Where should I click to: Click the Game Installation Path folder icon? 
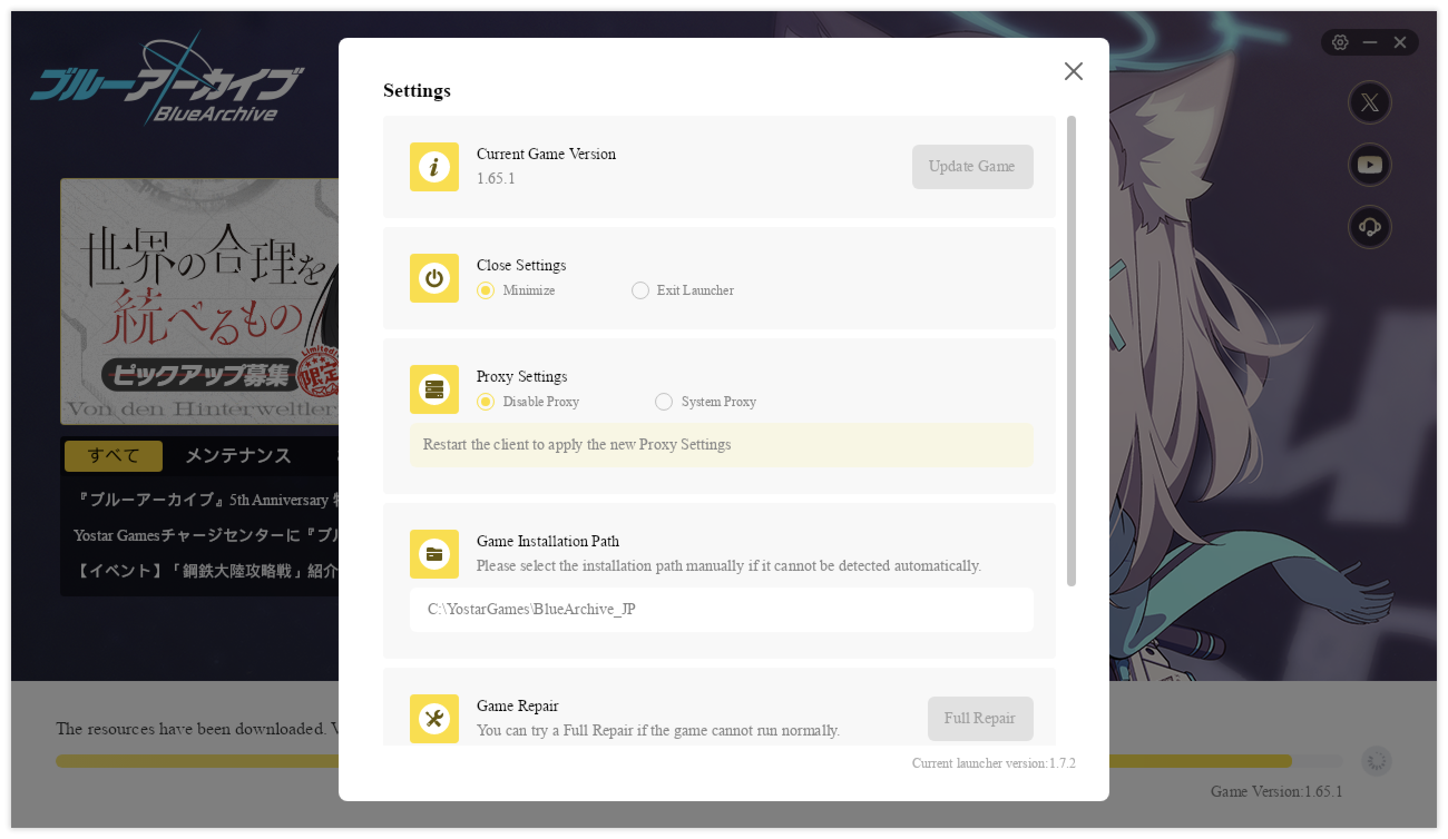click(434, 554)
